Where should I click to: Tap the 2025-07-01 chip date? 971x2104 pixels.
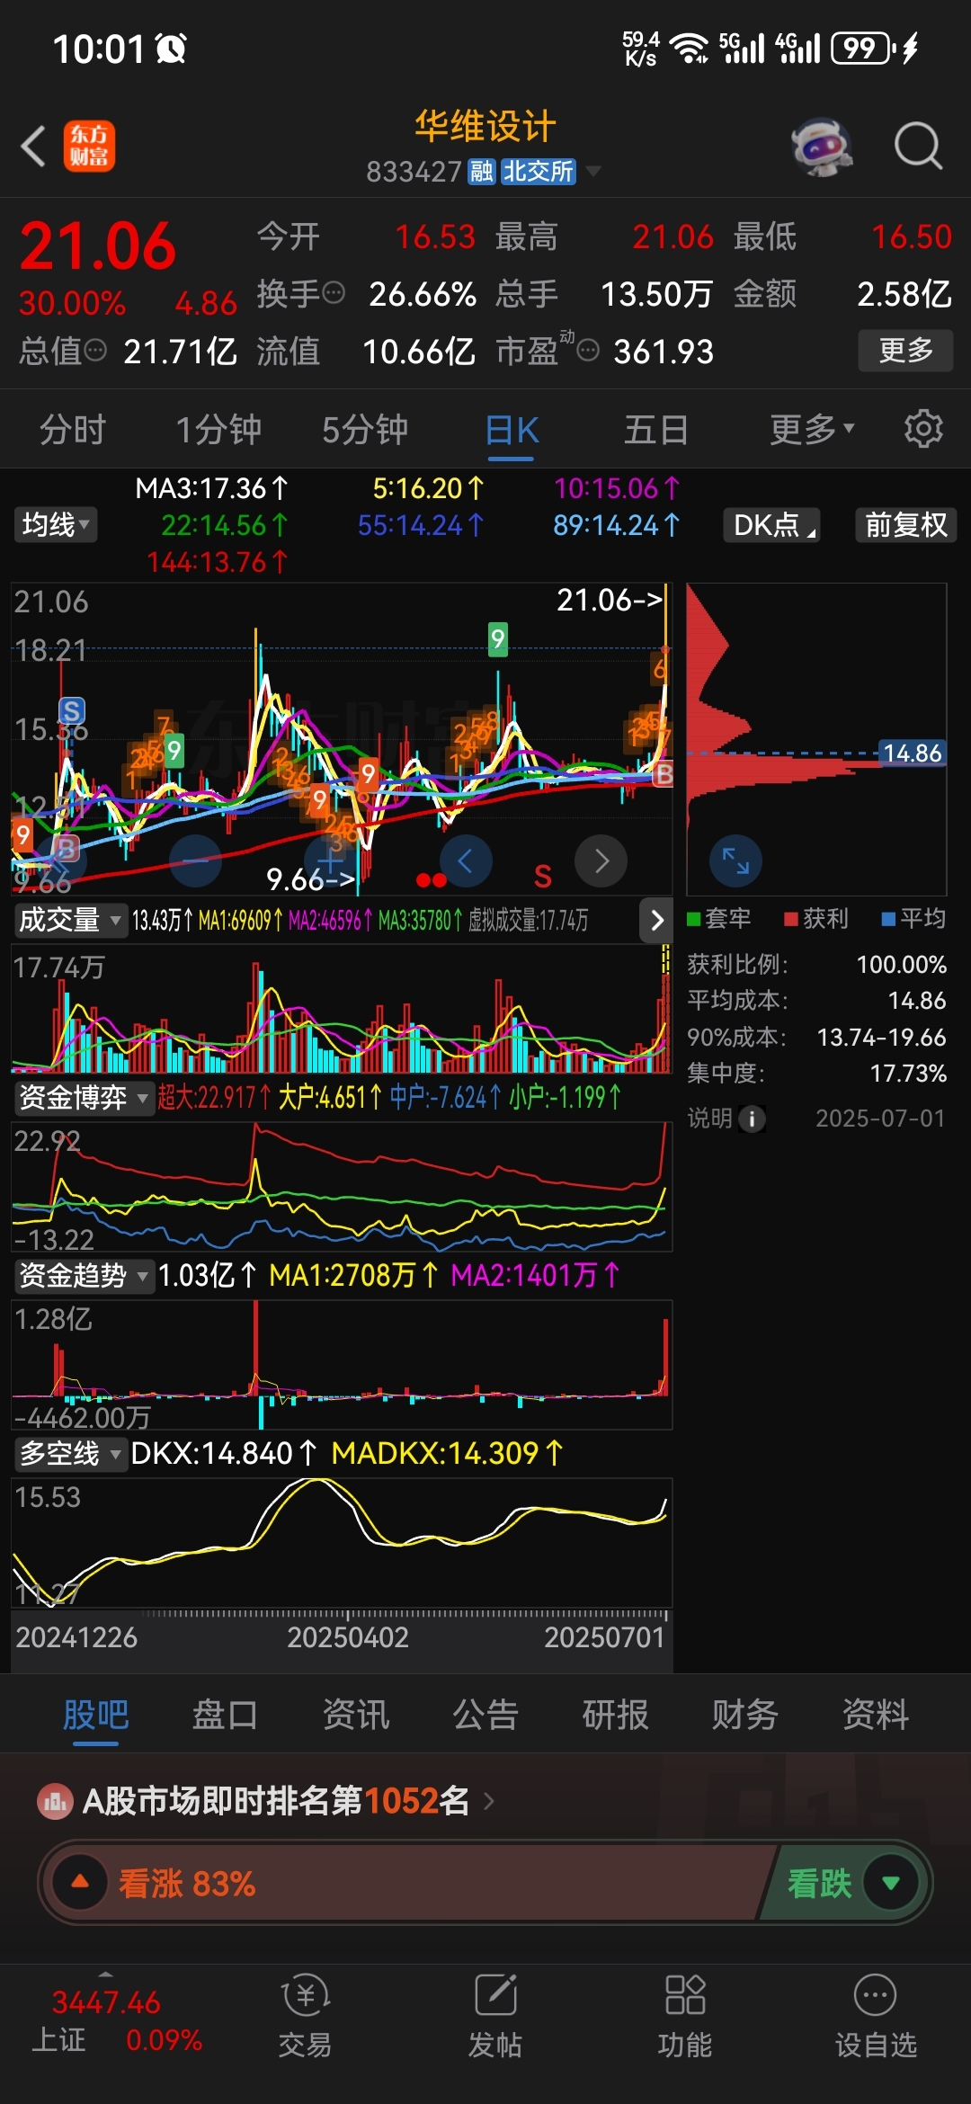[880, 1119]
